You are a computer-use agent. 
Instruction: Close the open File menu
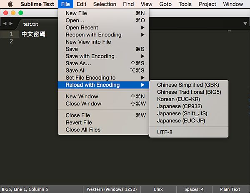point(65,4)
